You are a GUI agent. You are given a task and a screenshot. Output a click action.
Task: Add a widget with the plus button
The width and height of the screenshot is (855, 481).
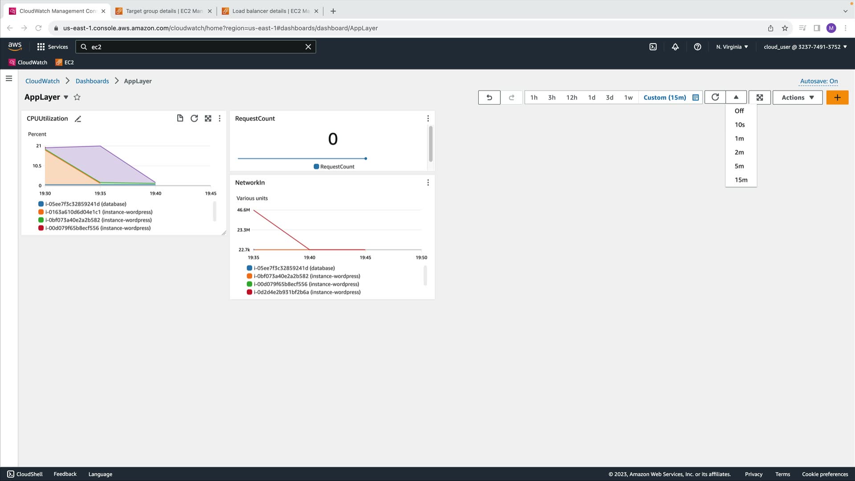pos(837,98)
